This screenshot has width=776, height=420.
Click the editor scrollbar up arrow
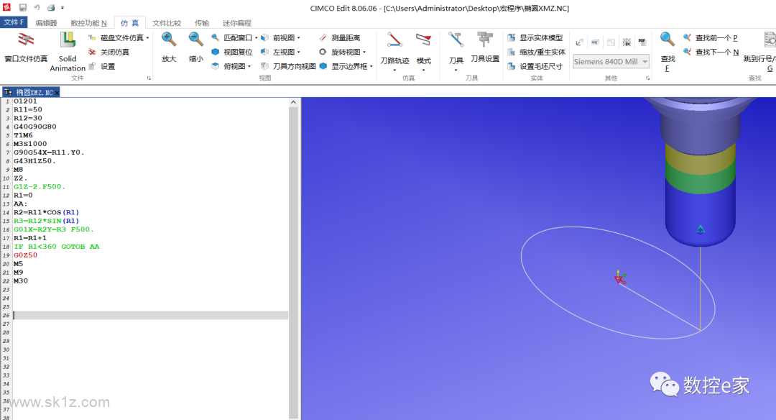pyautogui.click(x=293, y=102)
